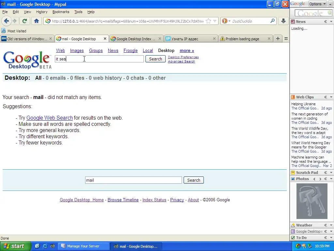
Task: Open the Tools menu
Action: pos(78,12)
